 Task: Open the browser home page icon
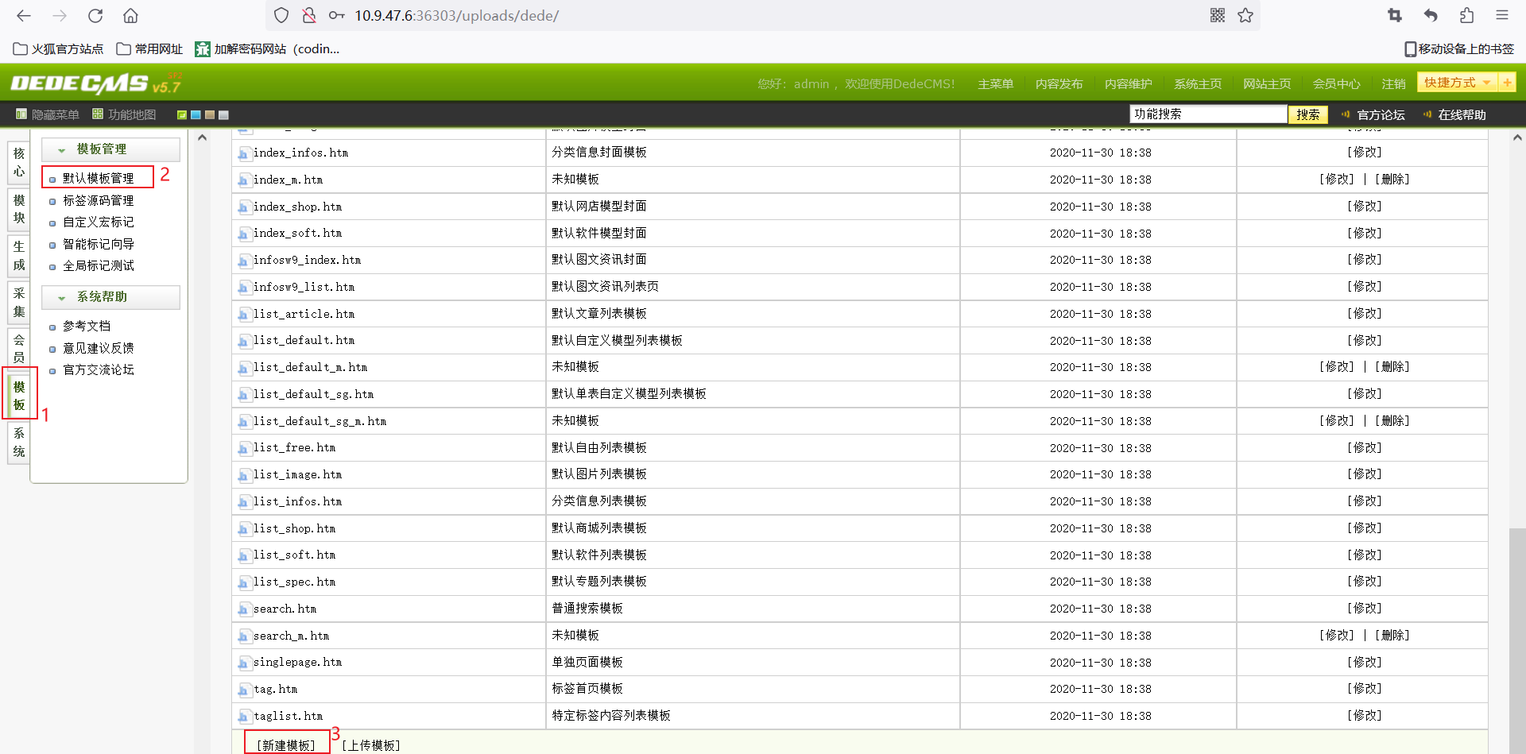point(130,15)
